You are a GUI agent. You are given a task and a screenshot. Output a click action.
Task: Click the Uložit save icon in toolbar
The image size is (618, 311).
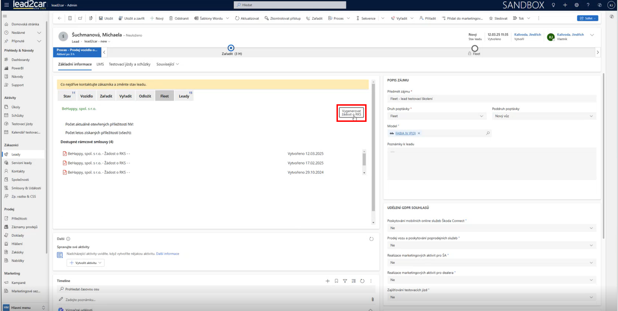pyautogui.click(x=101, y=18)
